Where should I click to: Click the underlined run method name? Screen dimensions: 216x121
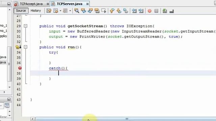pos(71,47)
